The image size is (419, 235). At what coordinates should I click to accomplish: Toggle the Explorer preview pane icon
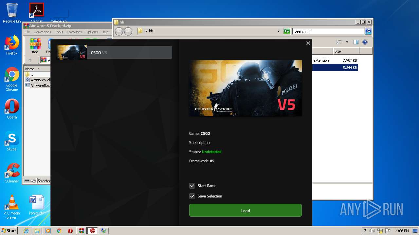356,42
